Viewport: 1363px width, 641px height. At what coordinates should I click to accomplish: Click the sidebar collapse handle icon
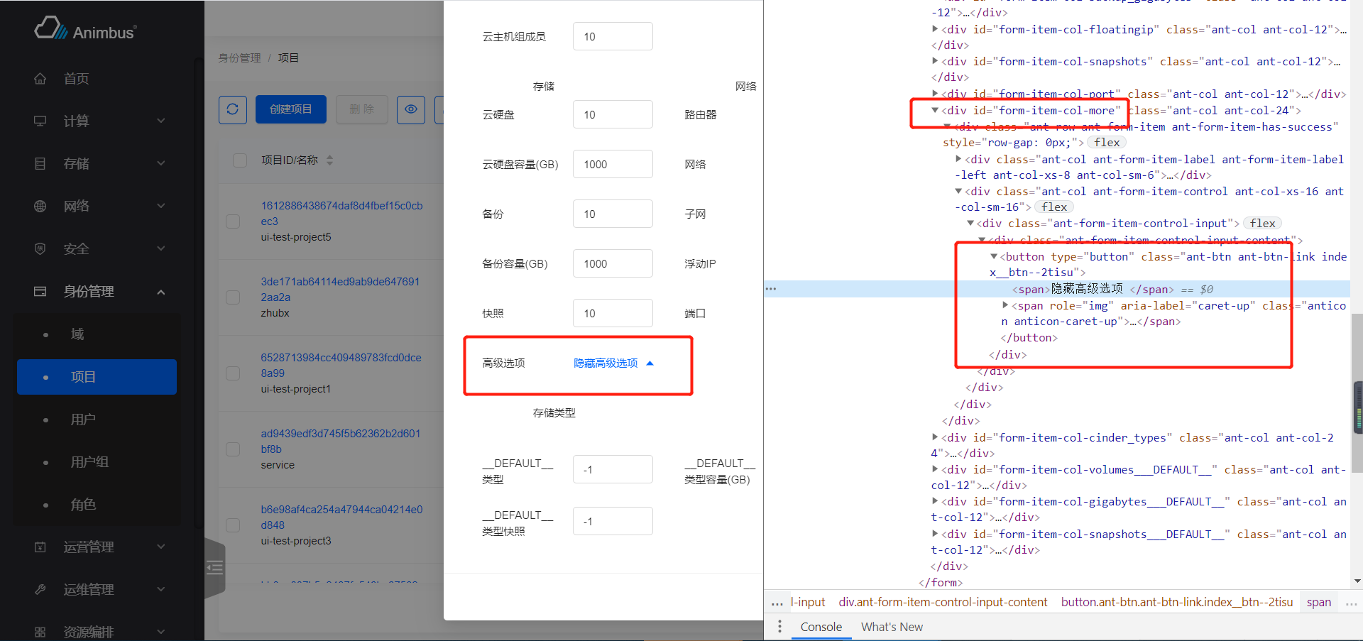point(214,568)
